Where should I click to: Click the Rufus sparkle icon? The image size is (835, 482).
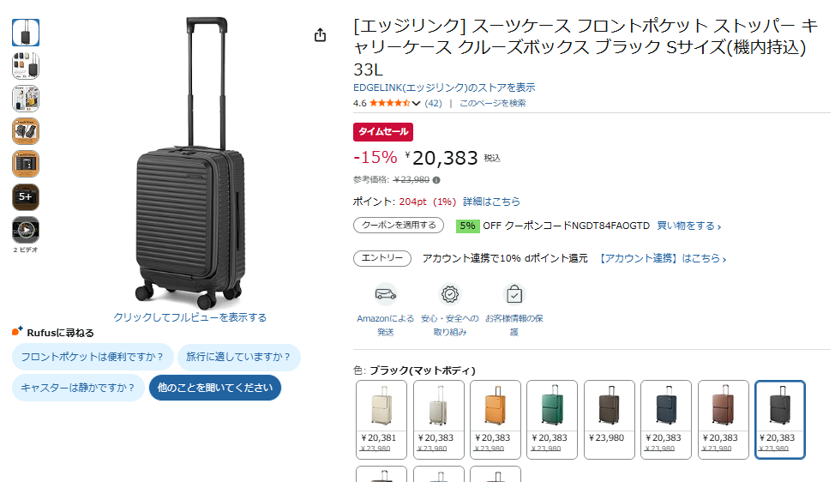[17, 332]
